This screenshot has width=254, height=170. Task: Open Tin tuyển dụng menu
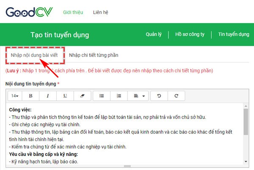pyautogui.click(x=234, y=34)
